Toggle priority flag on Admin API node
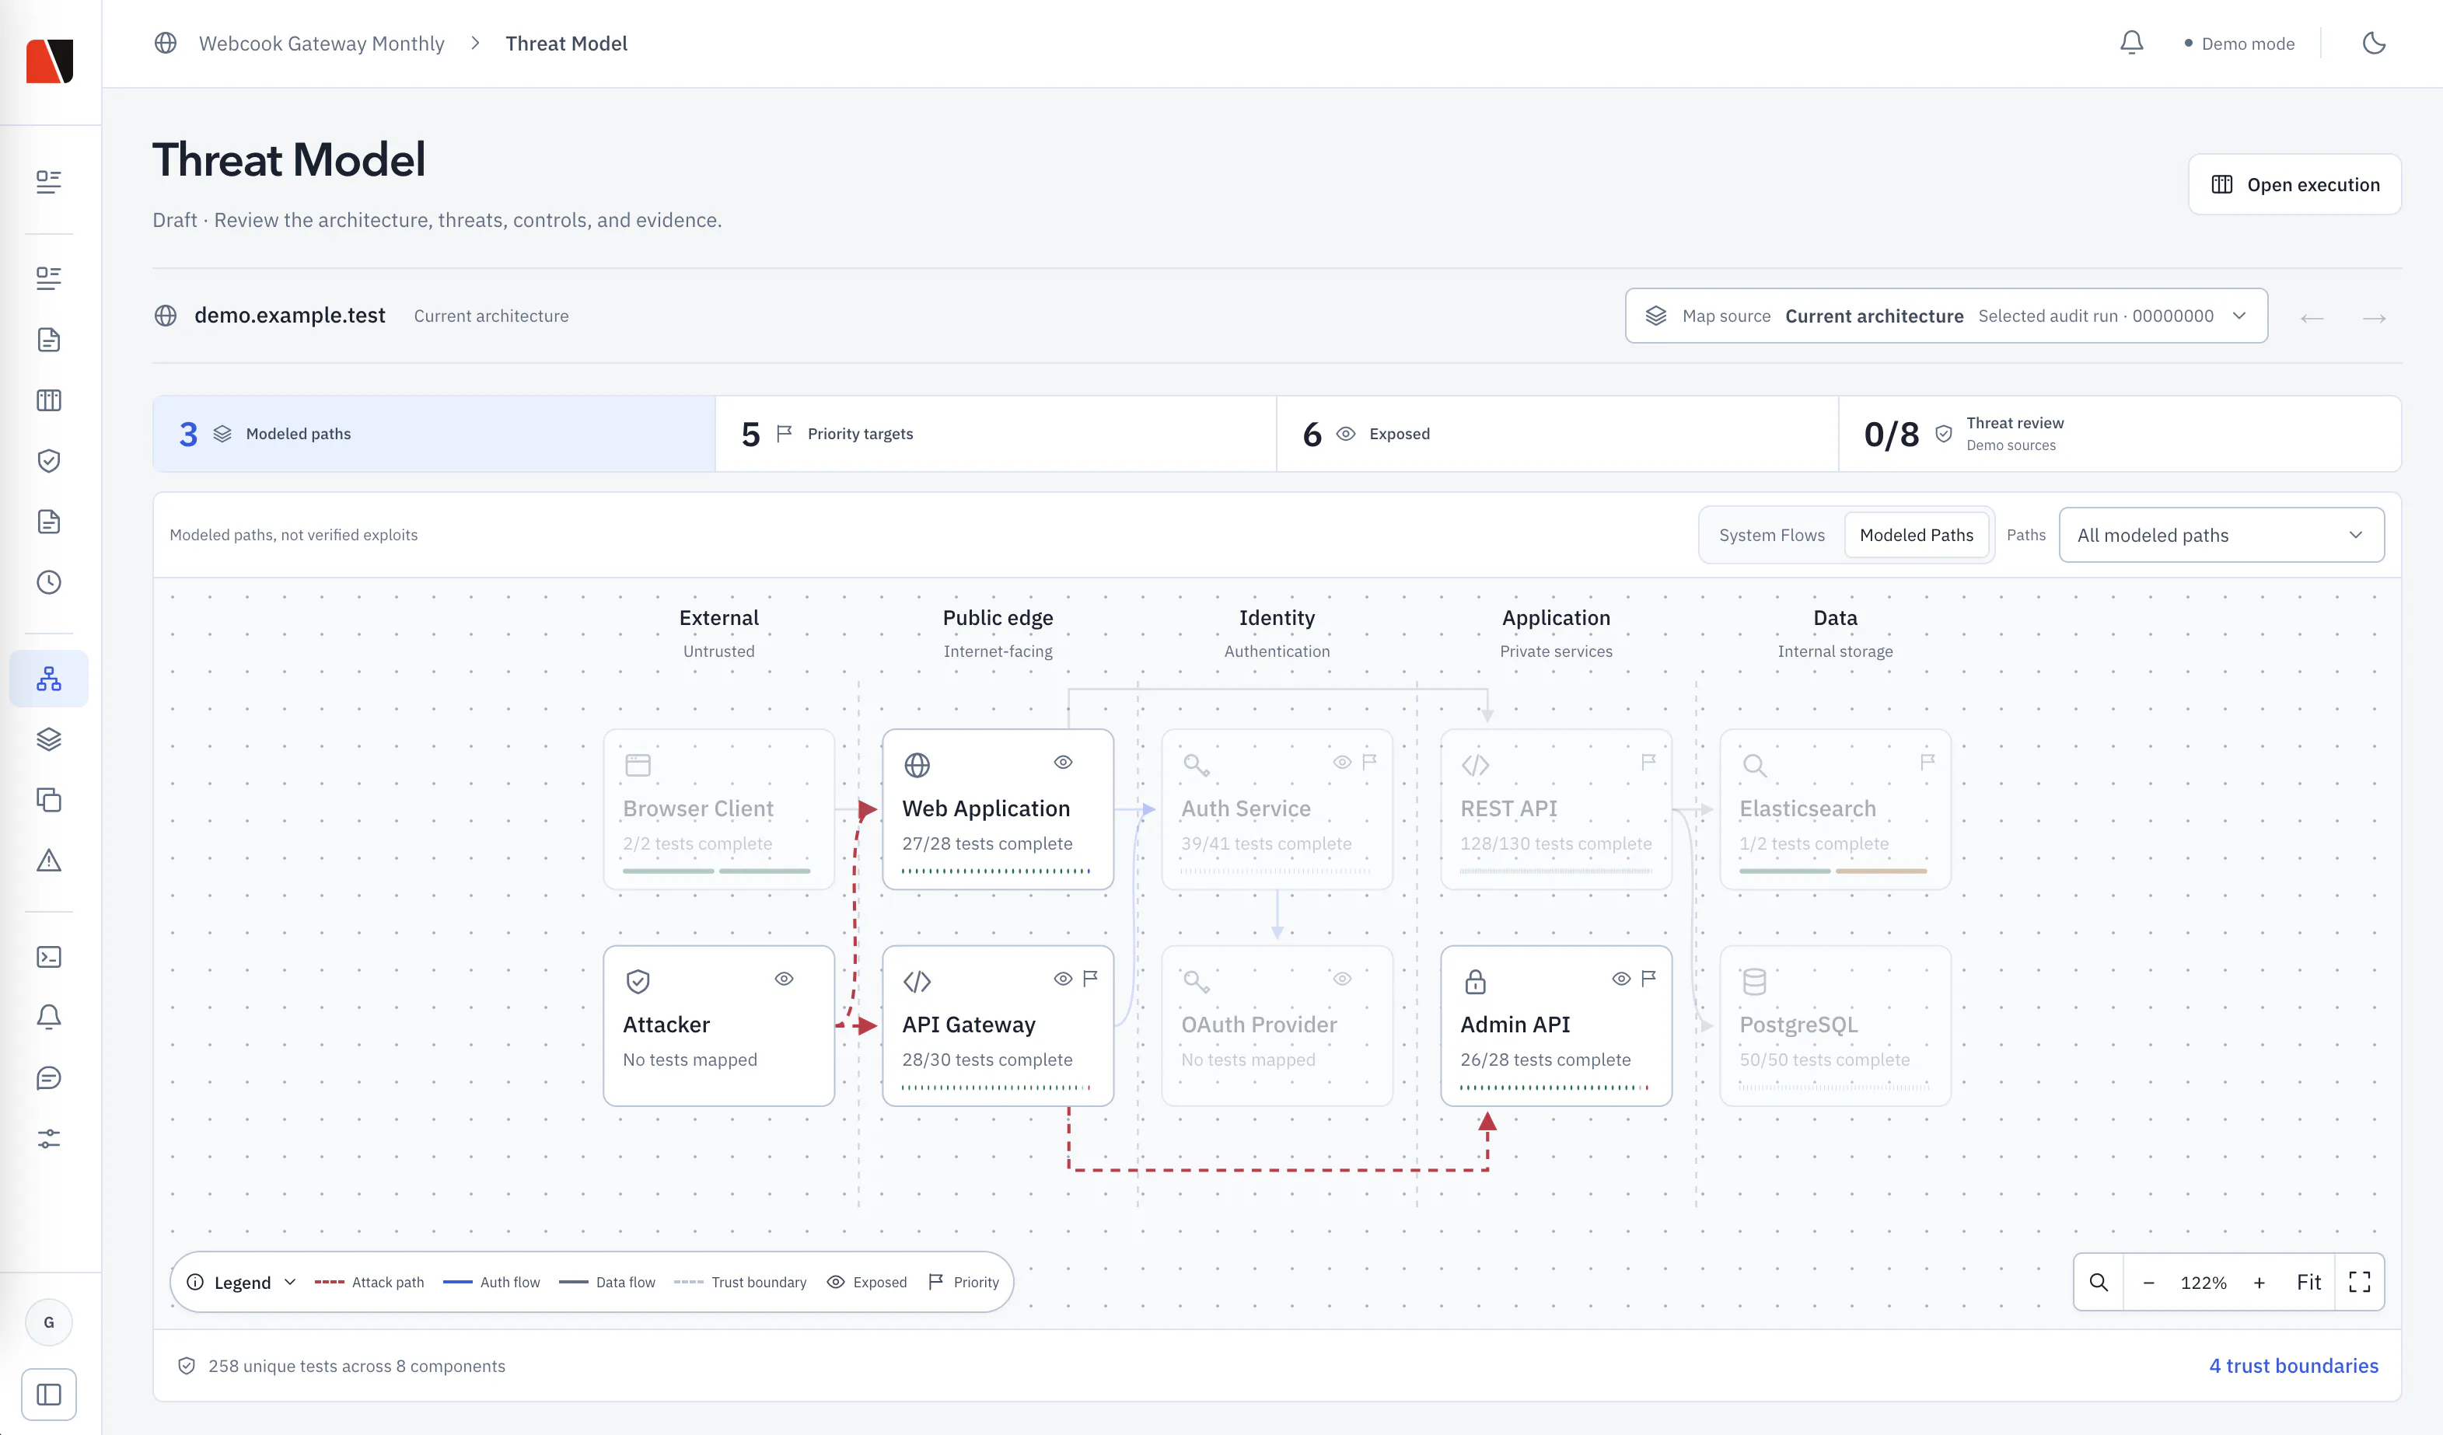Viewport: 2443px width, 1435px height. click(1648, 979)
